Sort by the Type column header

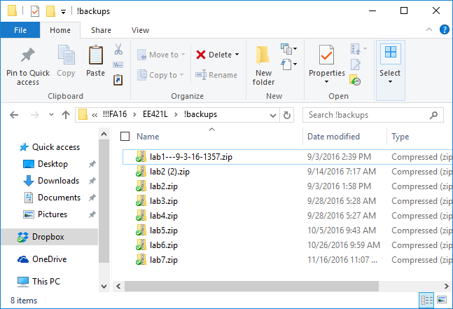400,137
